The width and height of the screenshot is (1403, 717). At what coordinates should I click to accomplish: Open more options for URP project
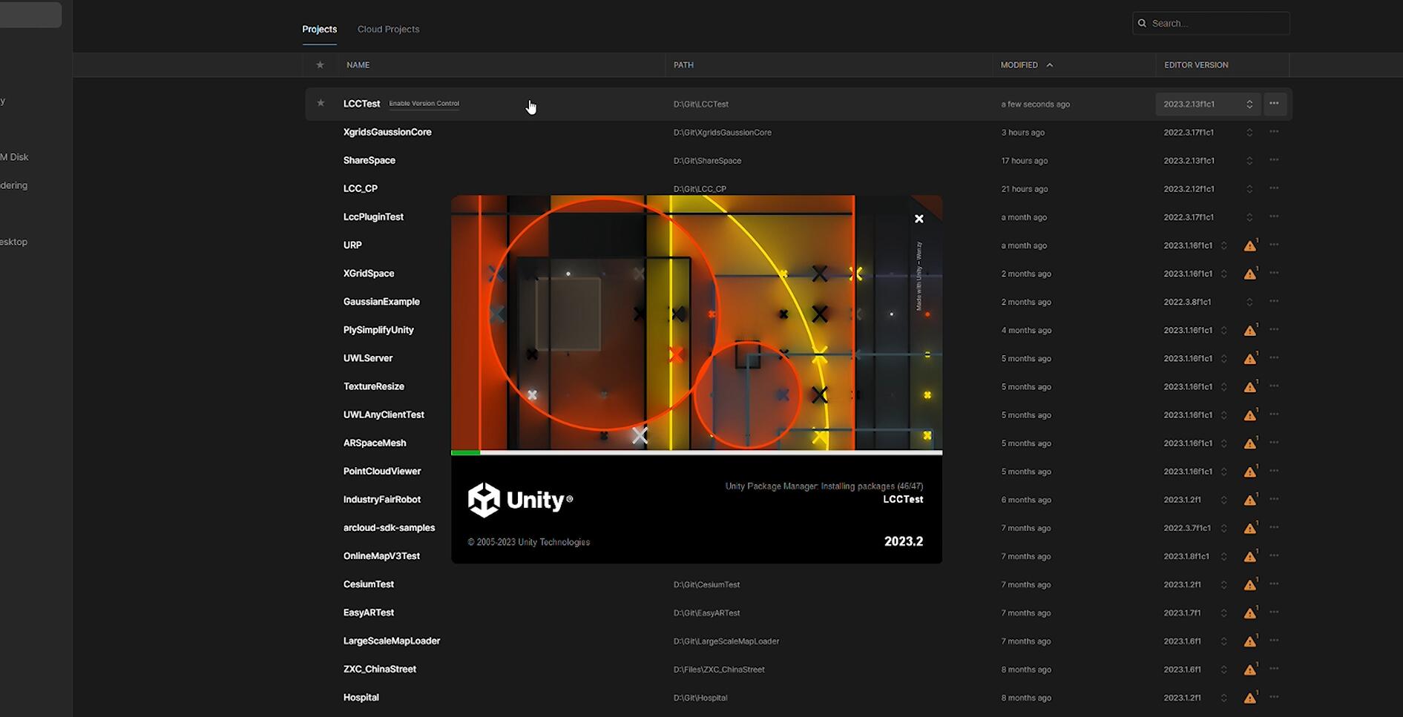[x=1274, y=244]
